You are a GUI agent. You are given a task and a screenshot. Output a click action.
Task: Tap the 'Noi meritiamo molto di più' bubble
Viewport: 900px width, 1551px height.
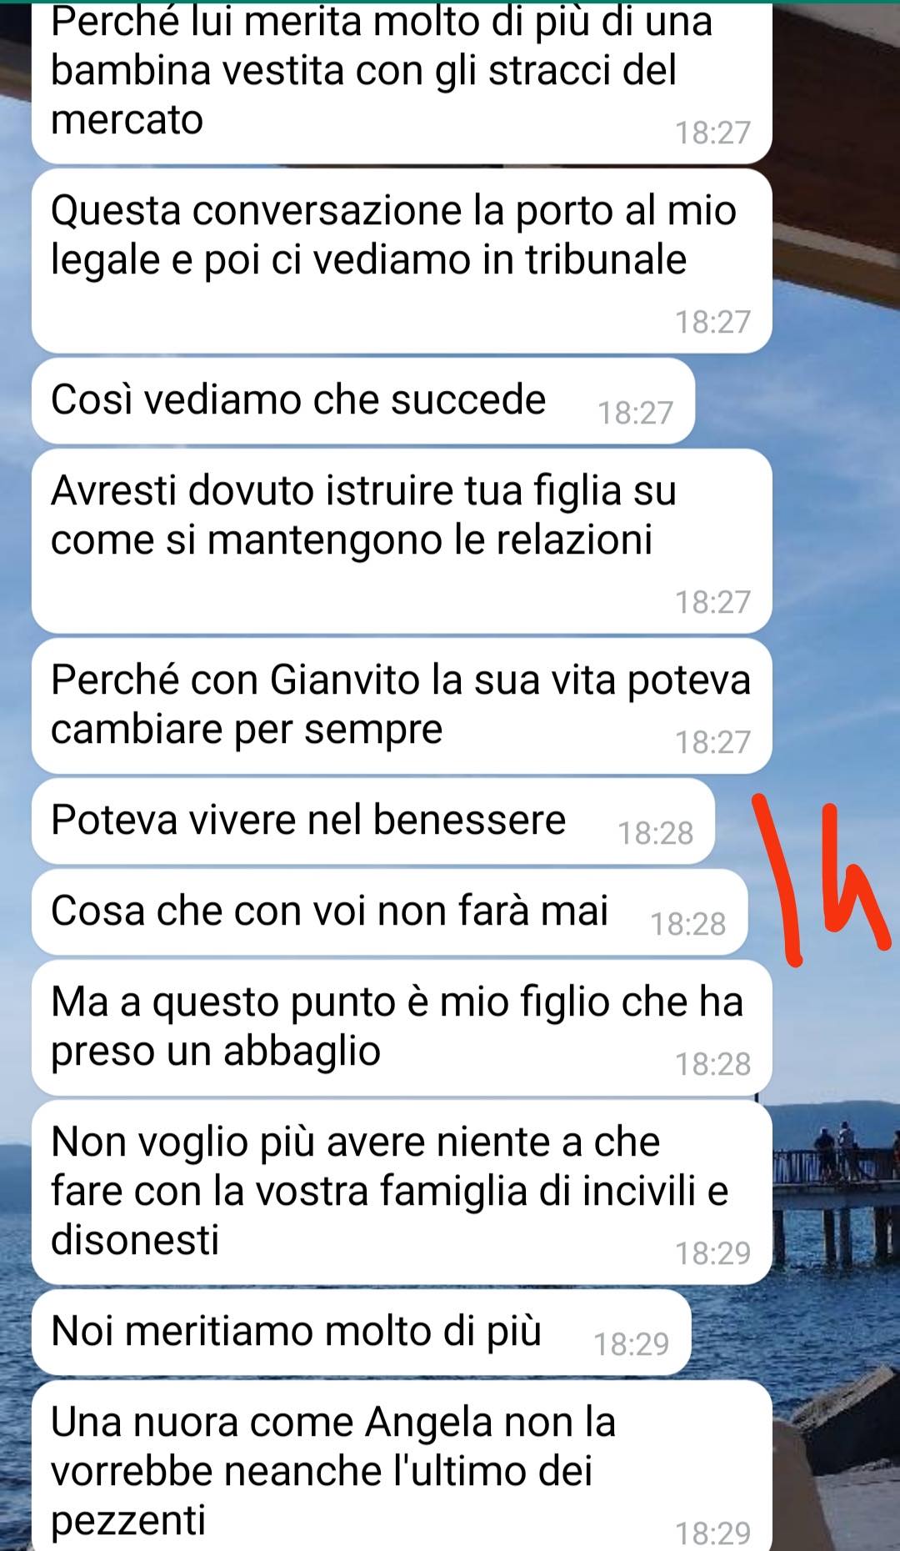point(362,1333)
